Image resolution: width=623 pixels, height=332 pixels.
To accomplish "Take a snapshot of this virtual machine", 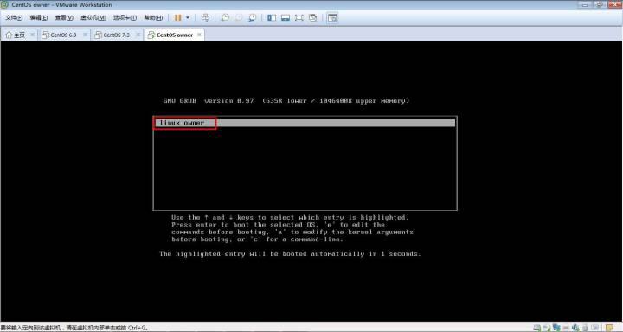I will click(x=225, y=17).
